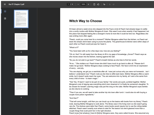Click the fit to page icon

tap(94, 4)
